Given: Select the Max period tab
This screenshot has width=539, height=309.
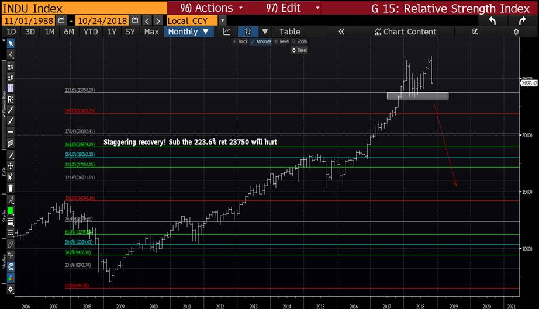Looking at the screenshot, I should point(151,32).
